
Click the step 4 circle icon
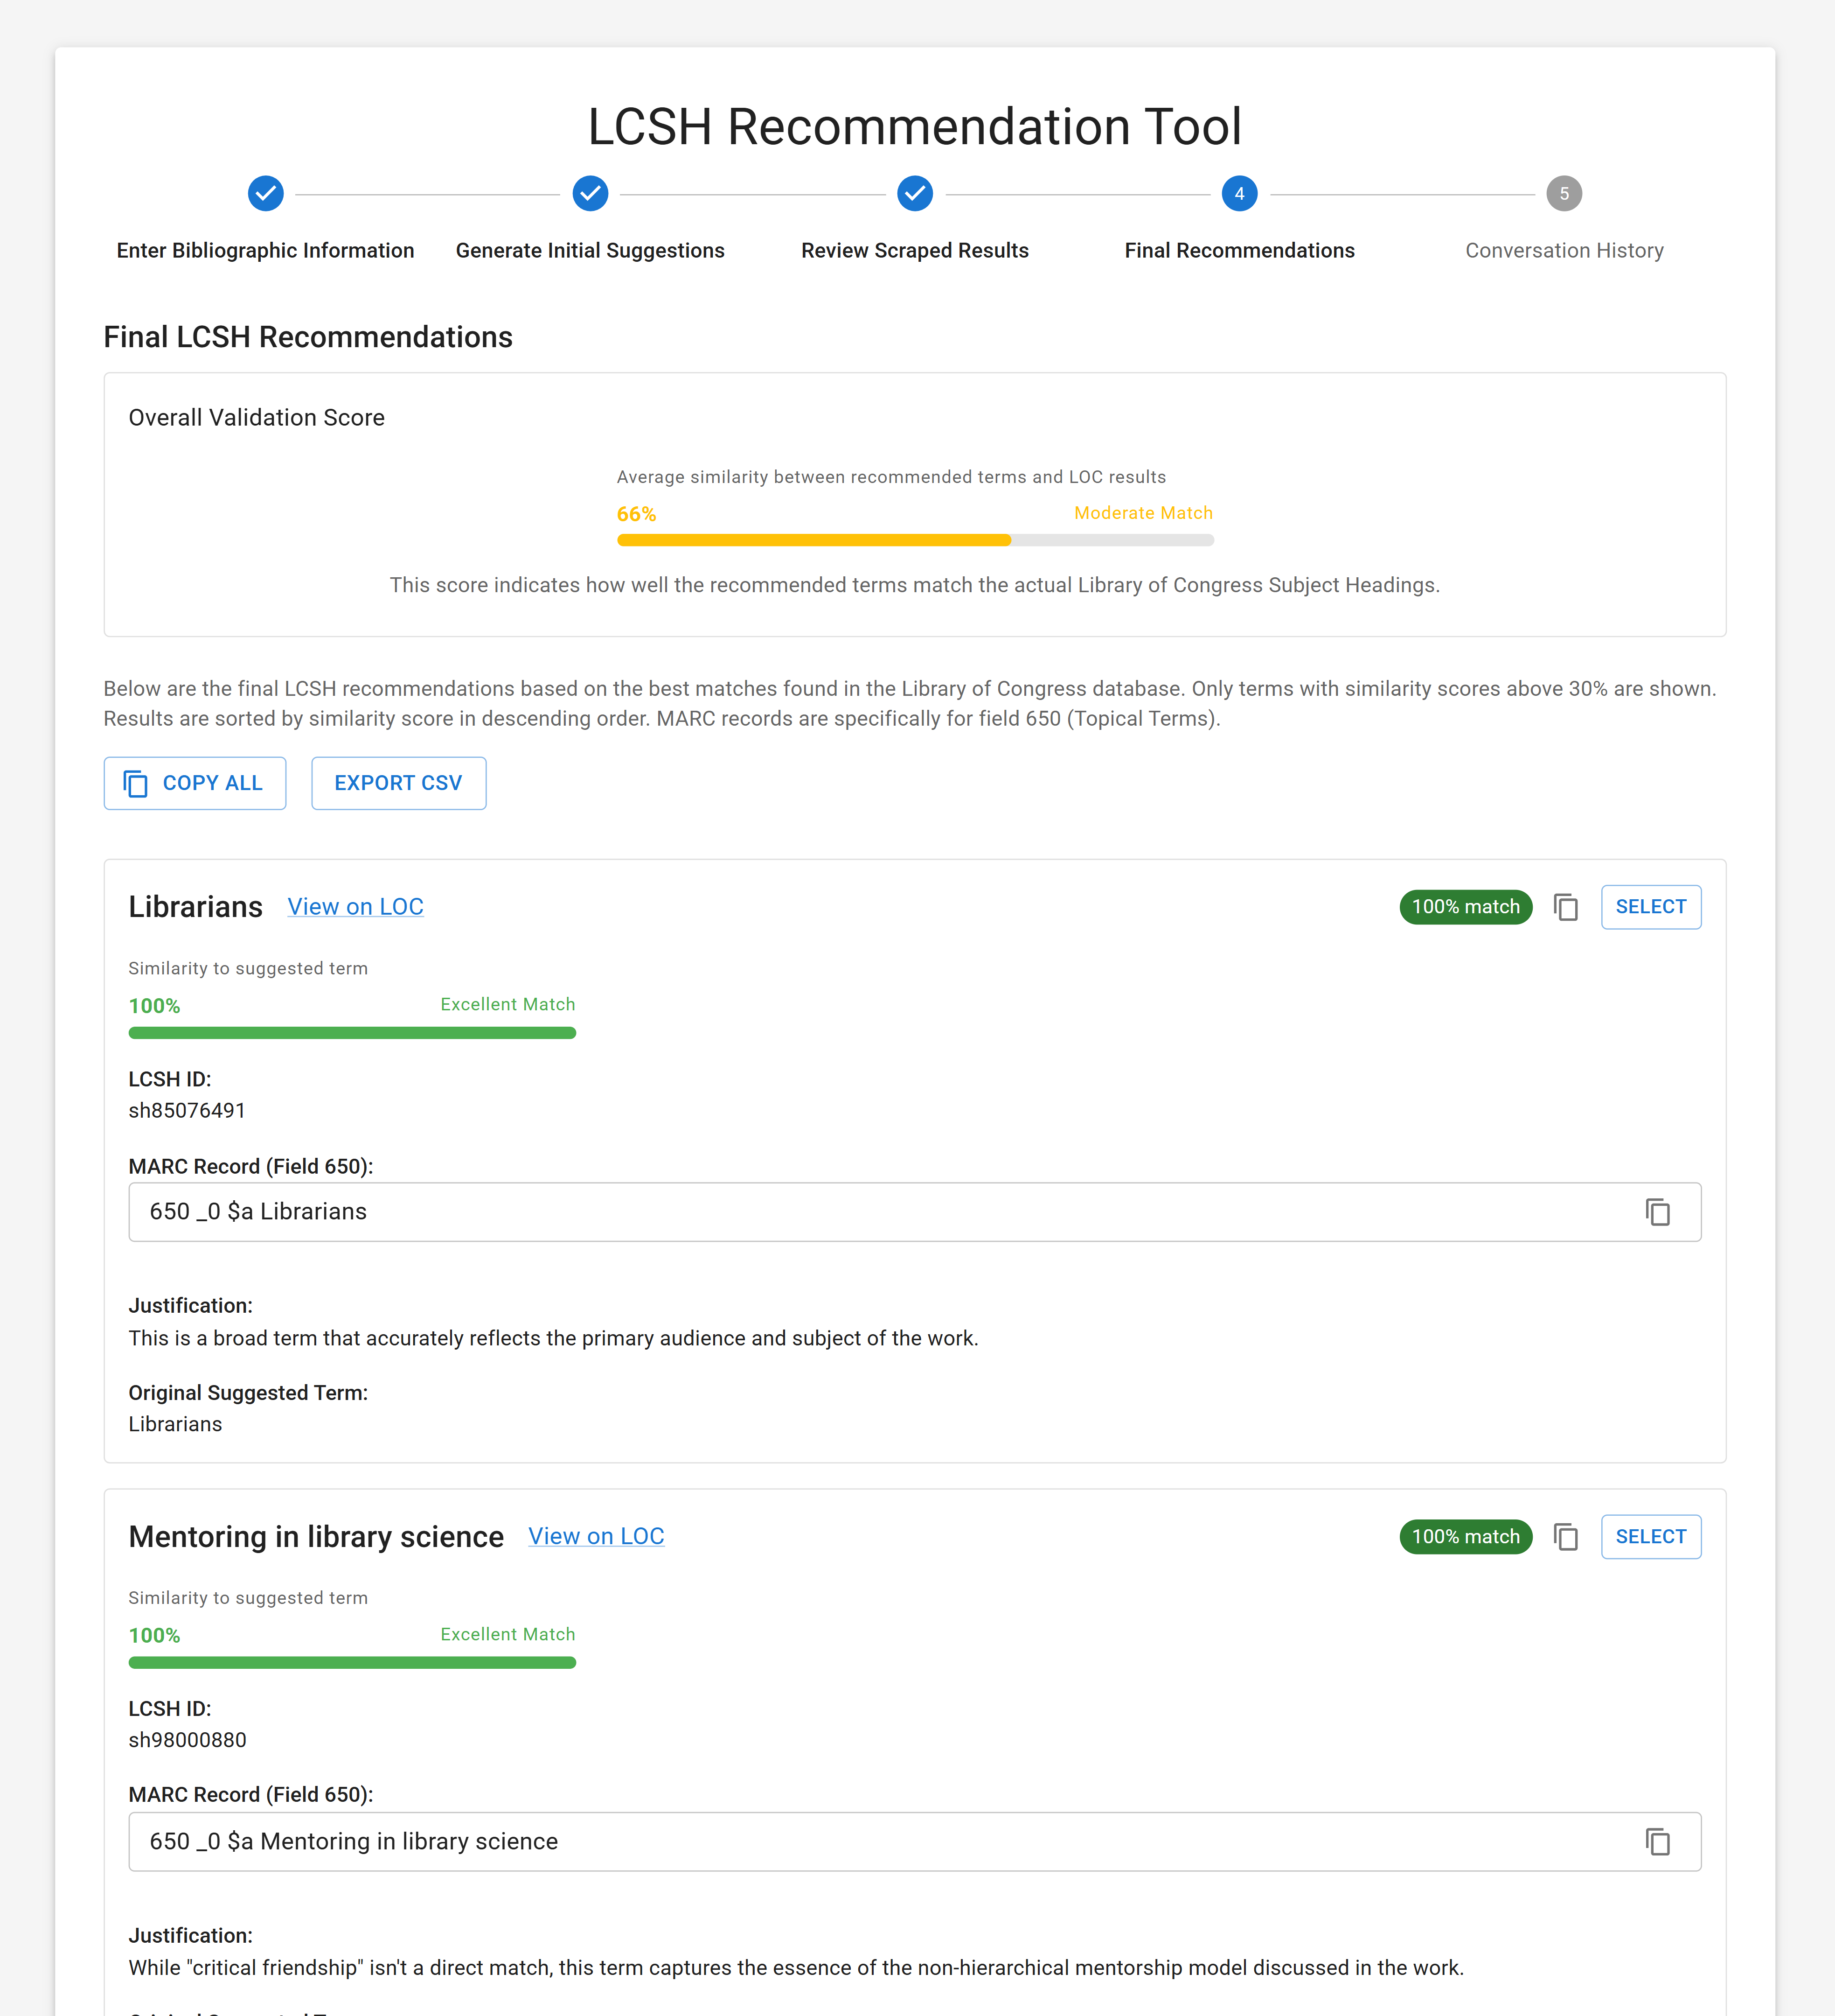(1239, 193)
